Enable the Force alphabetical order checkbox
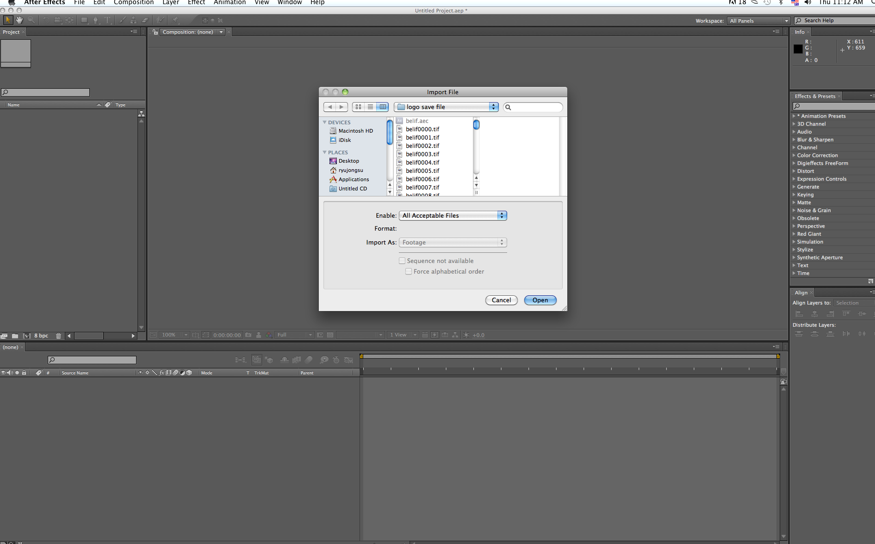The width and height of the screenshot is (875, 544). pos(409,271)
